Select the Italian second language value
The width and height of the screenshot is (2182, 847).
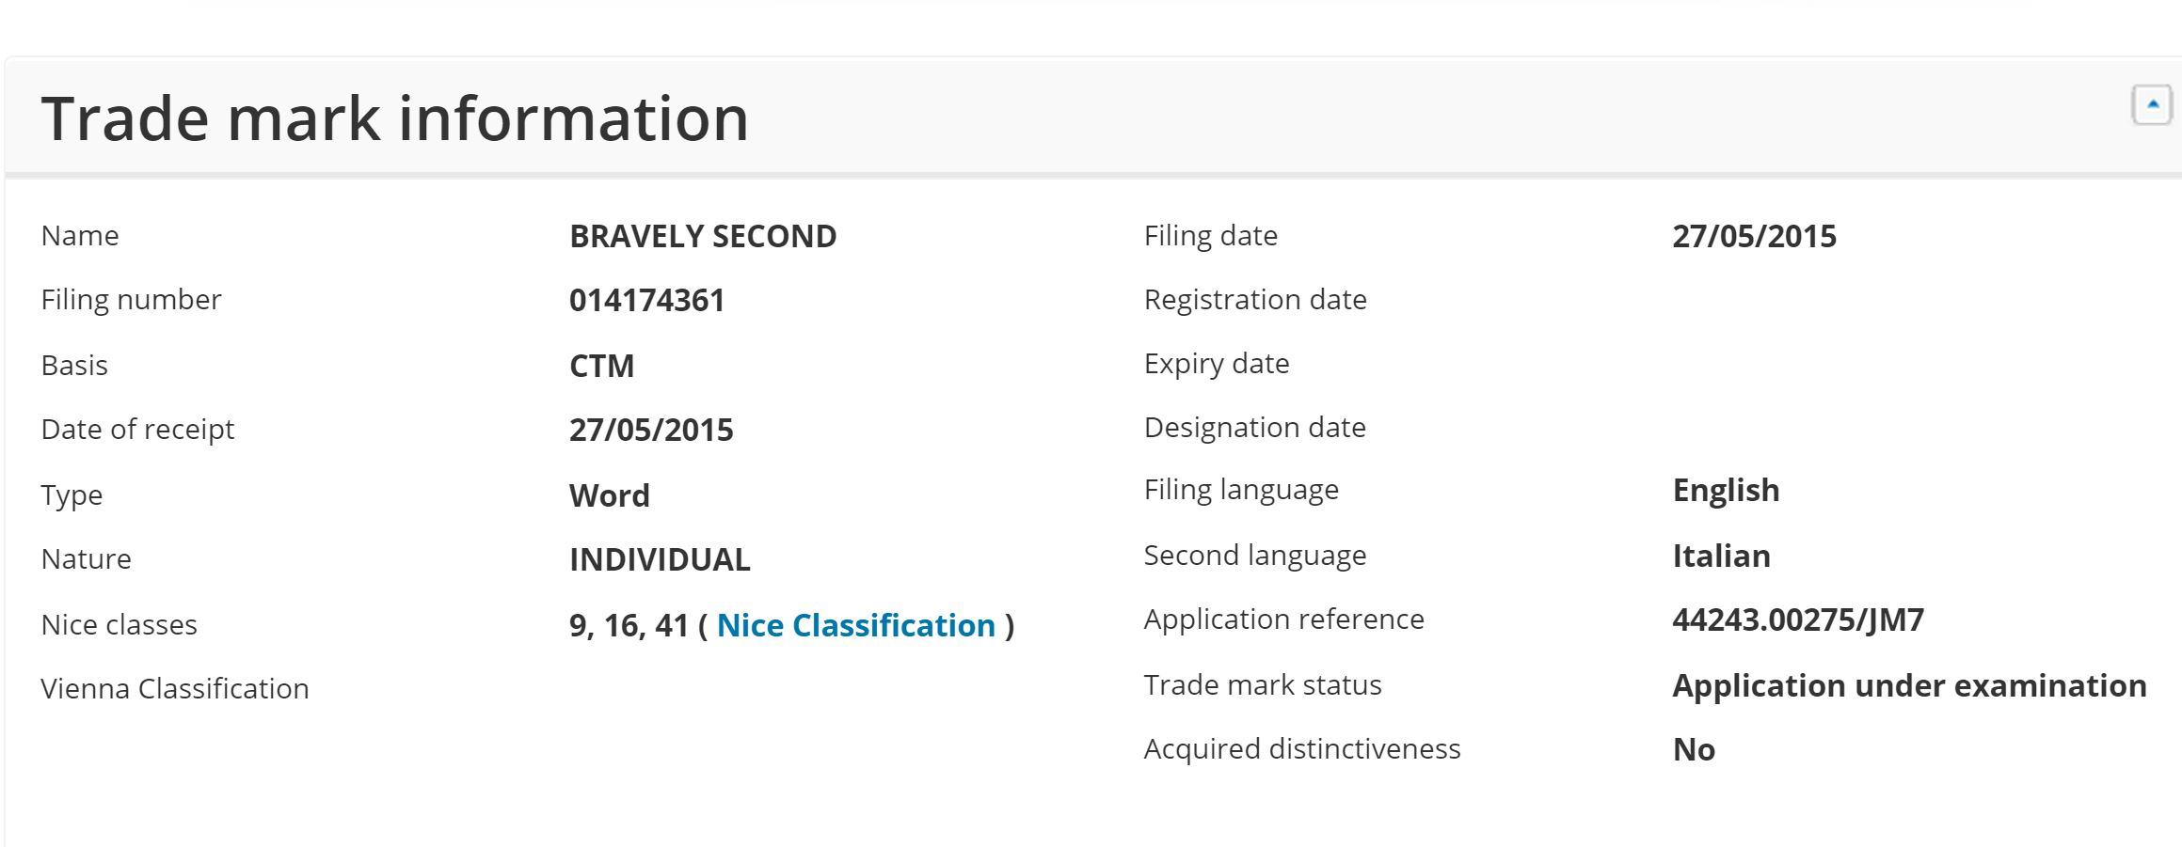click(1721, 556)
